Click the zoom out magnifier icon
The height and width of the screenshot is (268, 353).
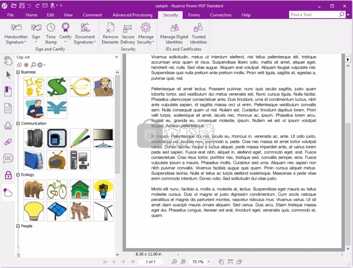click(x=174, y=261)
